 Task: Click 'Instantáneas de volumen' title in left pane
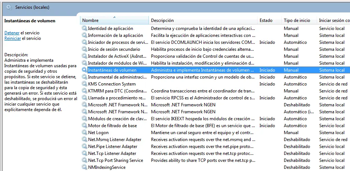point(30,21)
